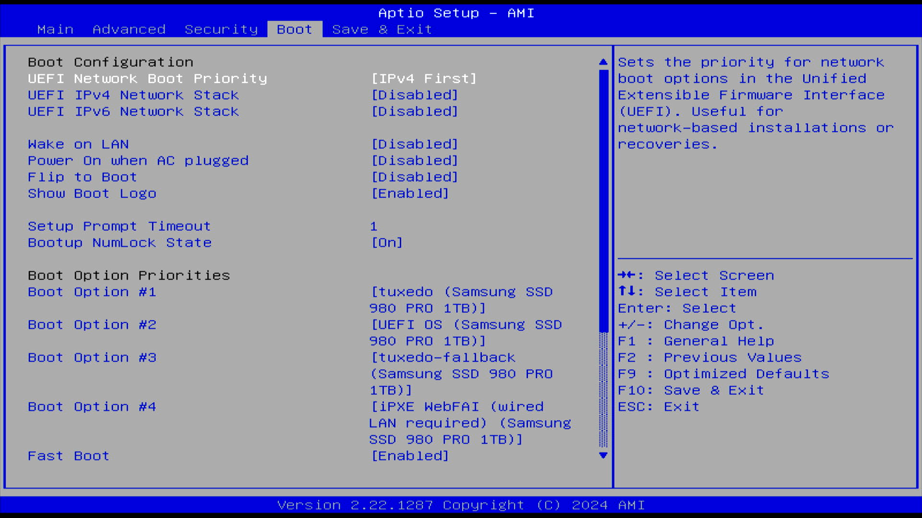The image size is (922, 518).
Task: Go to the Security tab
Action: [x=221, y=29]
